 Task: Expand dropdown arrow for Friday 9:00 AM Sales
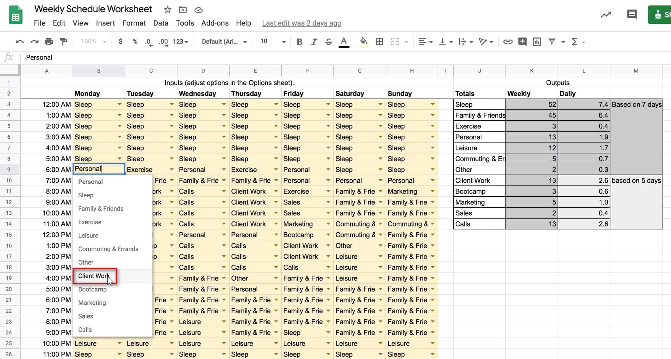328,202
